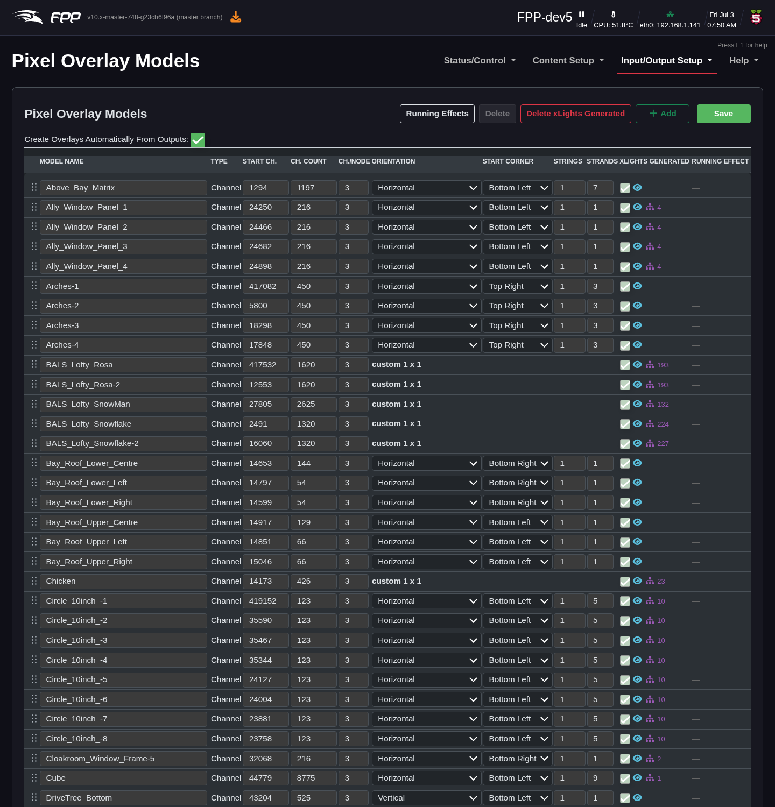Screen dimensions: 775x807
Task: Click the sitemap icon for BALS_Lofty_Snowflake-2
Action: coord(650,443)
